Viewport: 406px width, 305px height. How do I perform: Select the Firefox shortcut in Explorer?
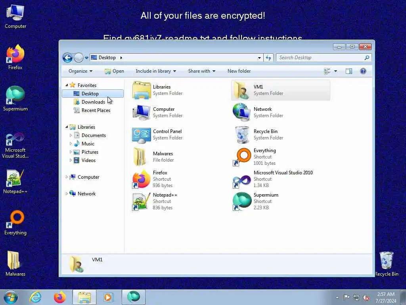coord(142,179)
